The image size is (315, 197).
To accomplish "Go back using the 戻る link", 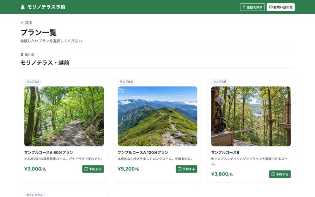I will click(x=26, y=23).
